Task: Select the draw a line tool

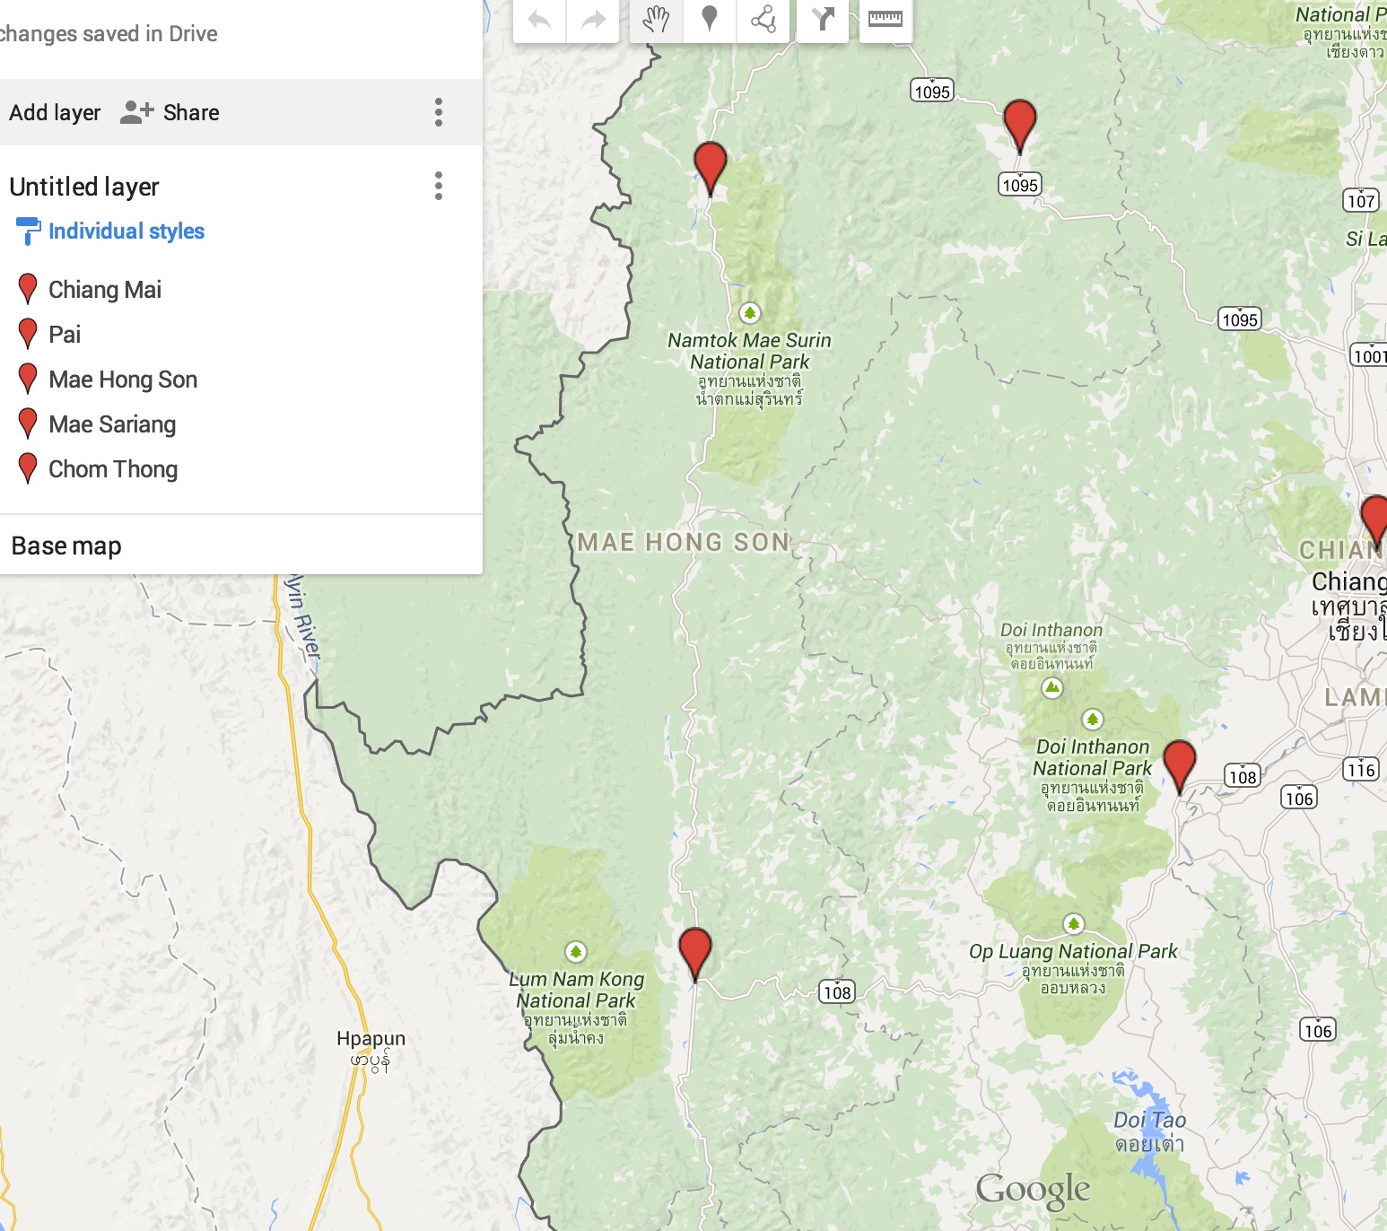Action: [763, 20]
